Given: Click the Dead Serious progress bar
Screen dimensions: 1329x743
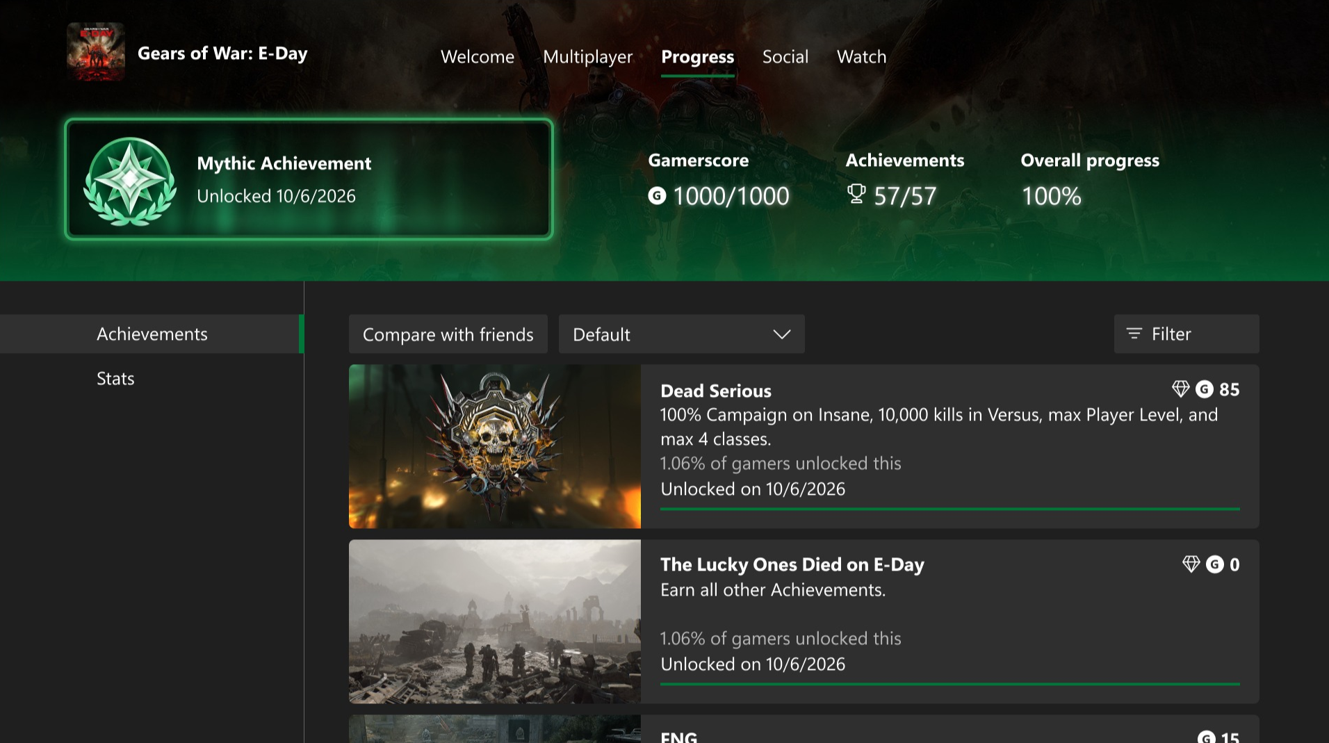Looking at the screenshot, I should point(949,509).
